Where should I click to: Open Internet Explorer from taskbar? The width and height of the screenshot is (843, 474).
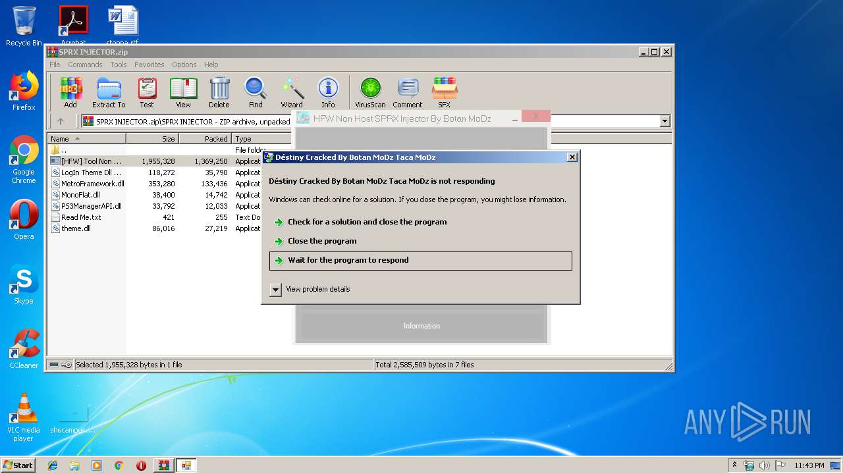[53, 465]
